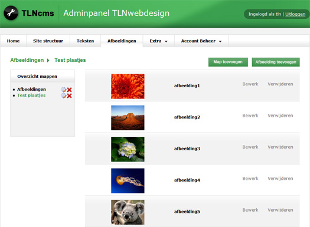Viewport: 310px width, 227px height.
Task: Click Bewerk for afbeelding4
Action: (x=250, y=179)
